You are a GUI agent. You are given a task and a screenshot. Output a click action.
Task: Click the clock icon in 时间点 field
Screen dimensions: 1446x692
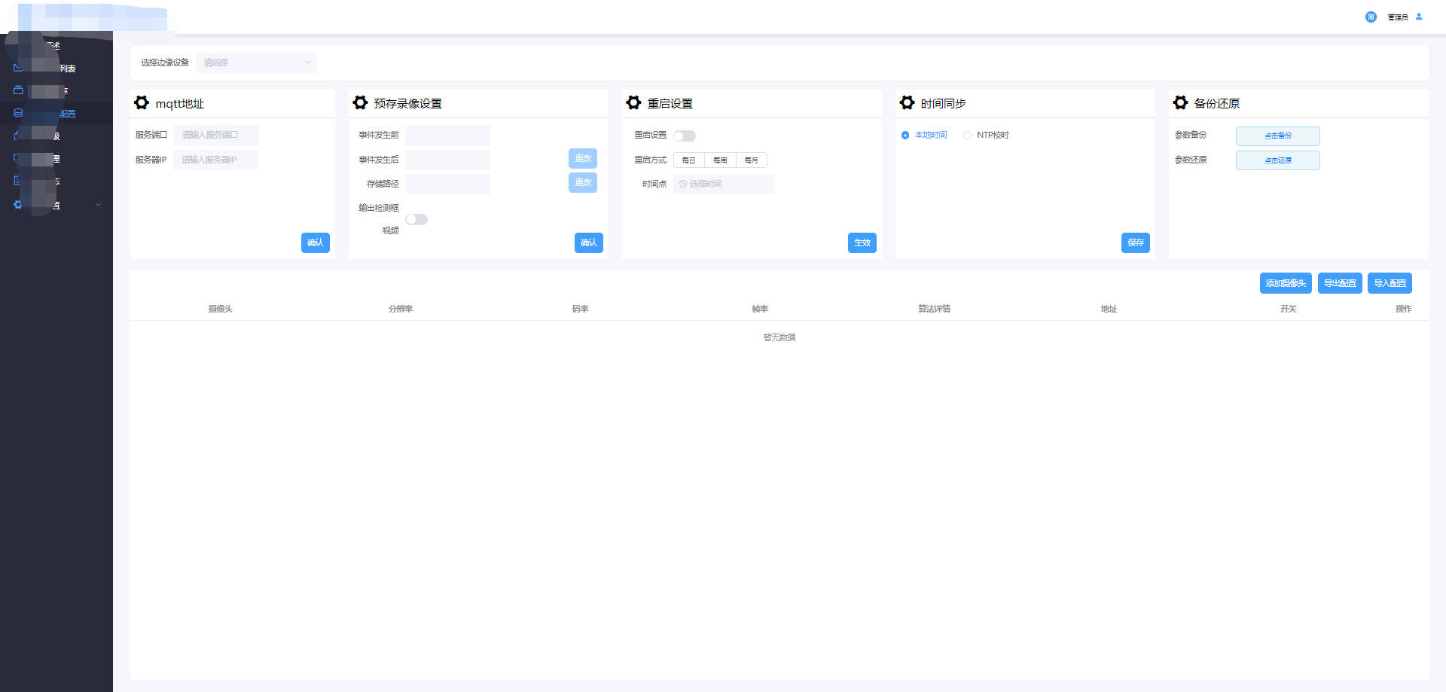tap(683, 184)
